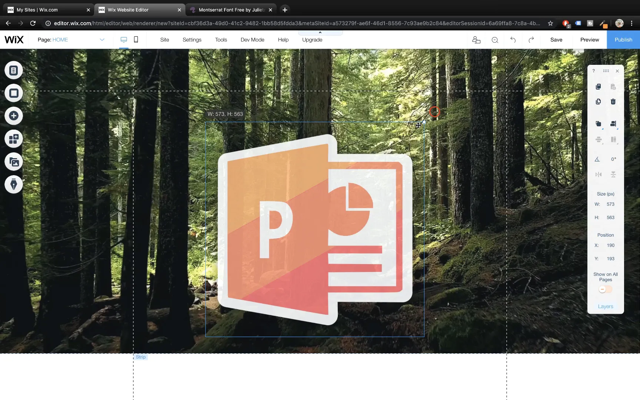Open the Layers link in toolbar

tap(606, 306)
